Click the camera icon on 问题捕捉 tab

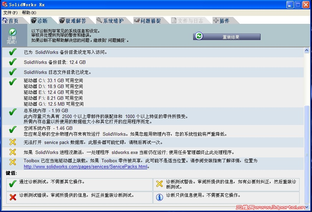(x=137, y=20)
